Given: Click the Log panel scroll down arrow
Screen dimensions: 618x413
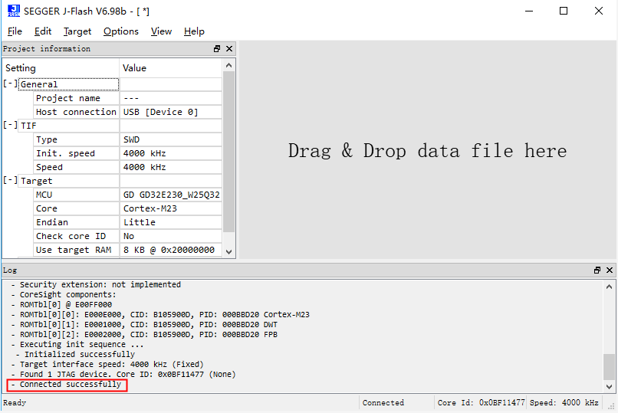Looking at the screenshot, I should point(609,387).
